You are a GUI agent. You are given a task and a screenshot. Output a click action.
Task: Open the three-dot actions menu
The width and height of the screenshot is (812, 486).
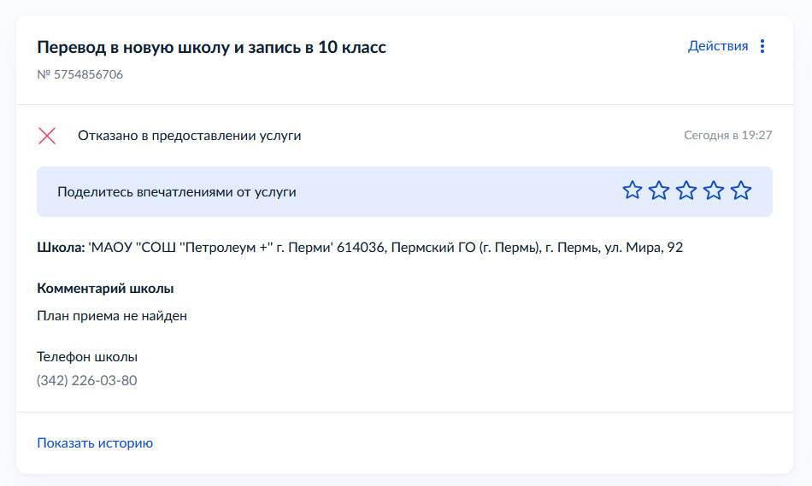pos(763,46)
